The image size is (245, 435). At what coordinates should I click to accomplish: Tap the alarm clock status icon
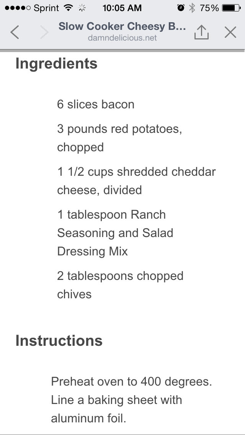click(x=181, y=8)
